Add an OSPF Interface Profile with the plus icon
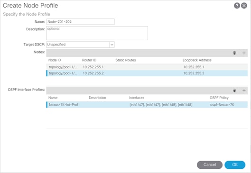This screenshot has height=173, width=251. [x=244, y=91]
